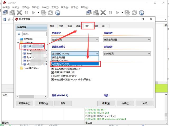Toggle 在主动模式中强制自定义 IP checkbox

(53, 69)
